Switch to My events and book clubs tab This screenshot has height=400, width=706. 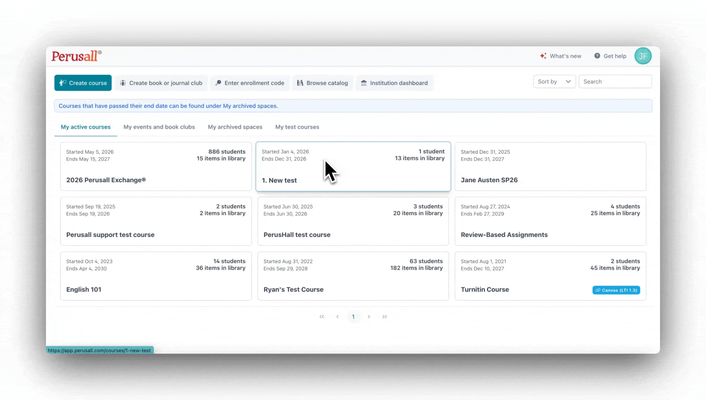coord(159,127)
